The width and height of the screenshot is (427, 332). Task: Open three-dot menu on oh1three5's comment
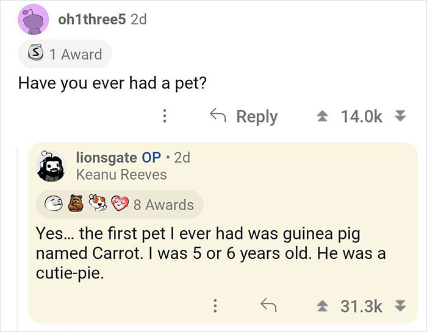click(163, 116)
